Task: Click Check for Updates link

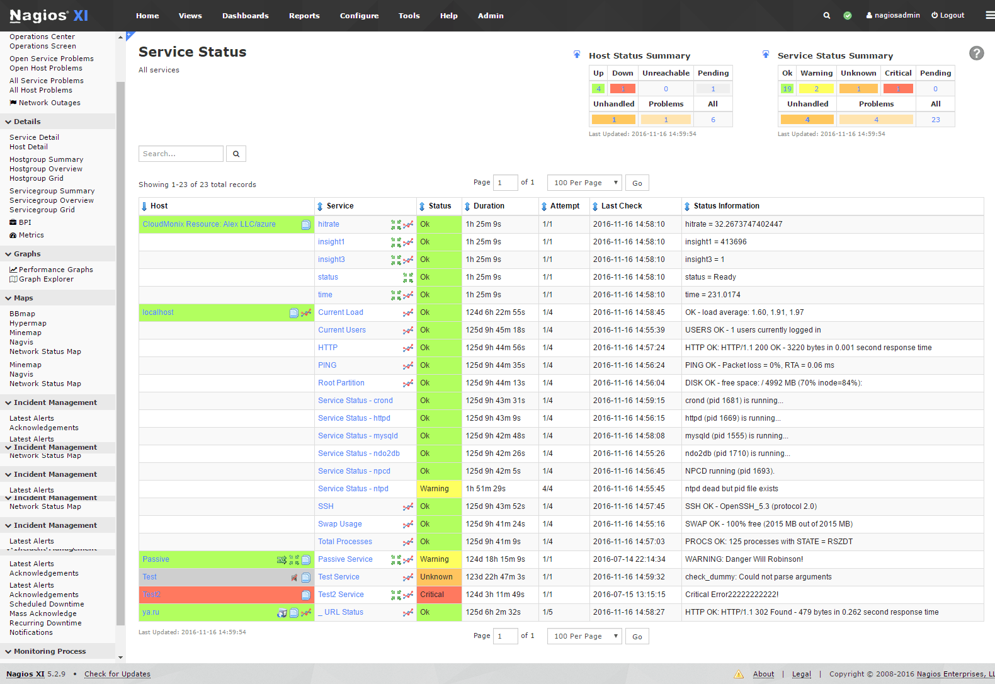Action: click(x=117, y=674)
